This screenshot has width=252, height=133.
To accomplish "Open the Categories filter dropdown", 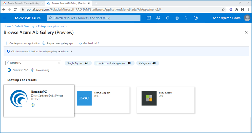I will (x=148, y=63).
